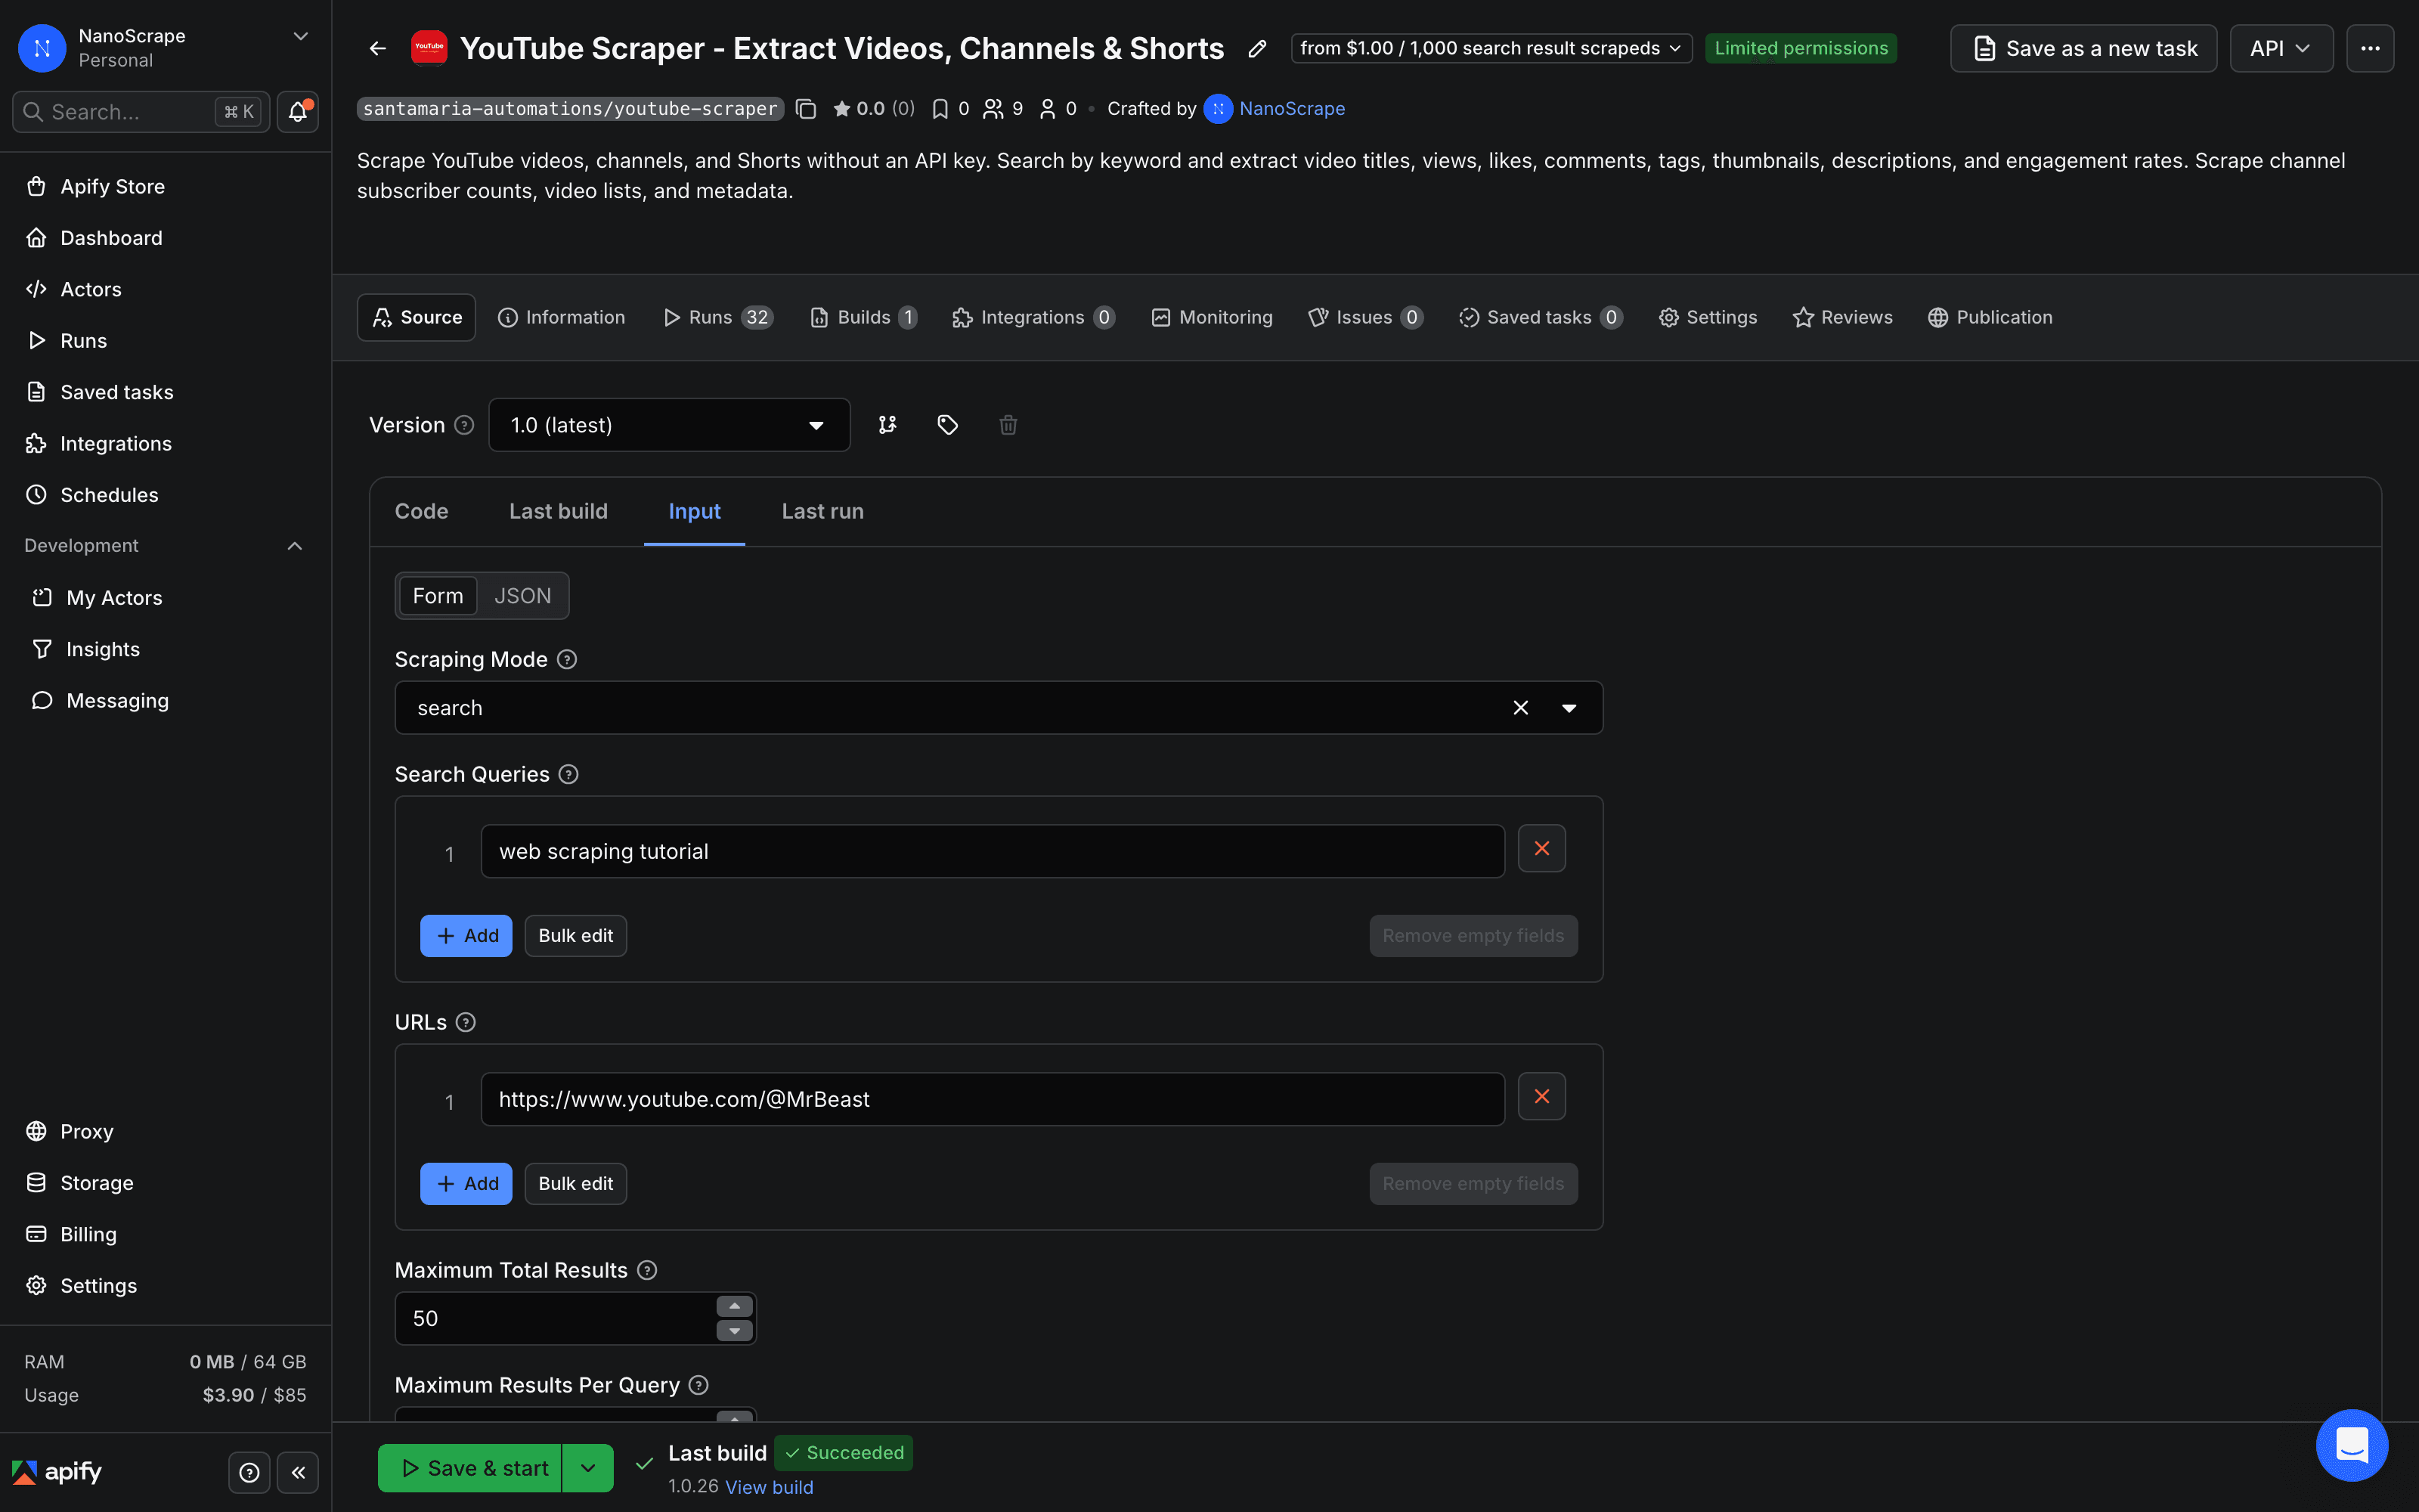Click the version tag icon
This screenshot has width=2419, height=1512.
point(948,425)
